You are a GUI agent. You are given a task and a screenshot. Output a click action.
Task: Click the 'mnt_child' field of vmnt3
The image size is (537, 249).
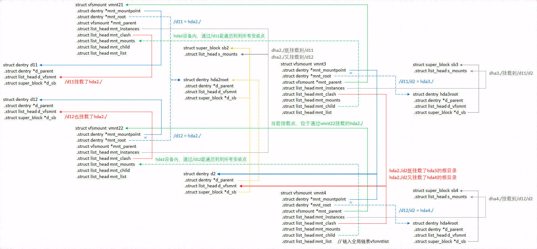[x=309, y=106]
